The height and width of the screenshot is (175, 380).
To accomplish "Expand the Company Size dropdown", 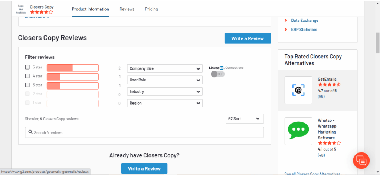I will [165, 68].
